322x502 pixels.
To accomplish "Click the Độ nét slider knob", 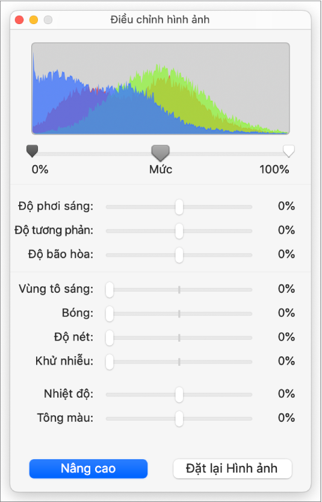I will pyautogui.click(x=110, y=337).
